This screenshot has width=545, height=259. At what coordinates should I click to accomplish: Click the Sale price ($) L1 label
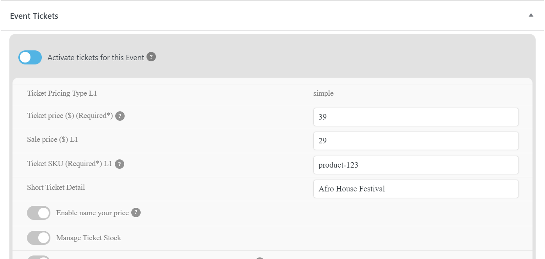click(53, 139)
